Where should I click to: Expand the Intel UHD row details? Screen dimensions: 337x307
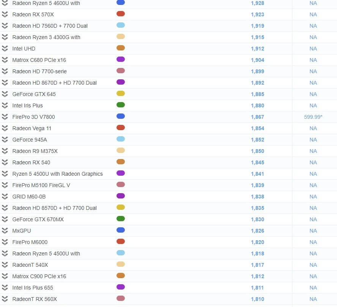[x=5, y=49]
